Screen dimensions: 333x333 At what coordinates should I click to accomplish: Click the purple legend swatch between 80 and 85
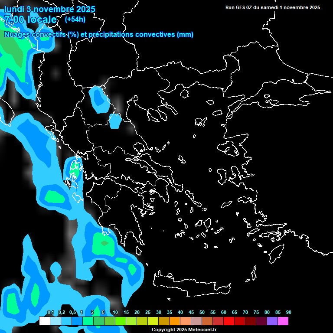point(272,321)
